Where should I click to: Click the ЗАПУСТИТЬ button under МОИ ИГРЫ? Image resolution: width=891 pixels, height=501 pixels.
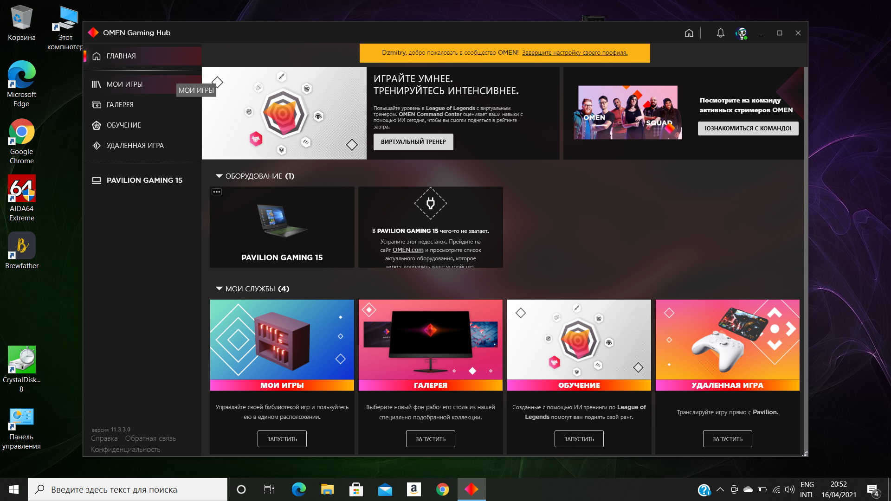282,438
